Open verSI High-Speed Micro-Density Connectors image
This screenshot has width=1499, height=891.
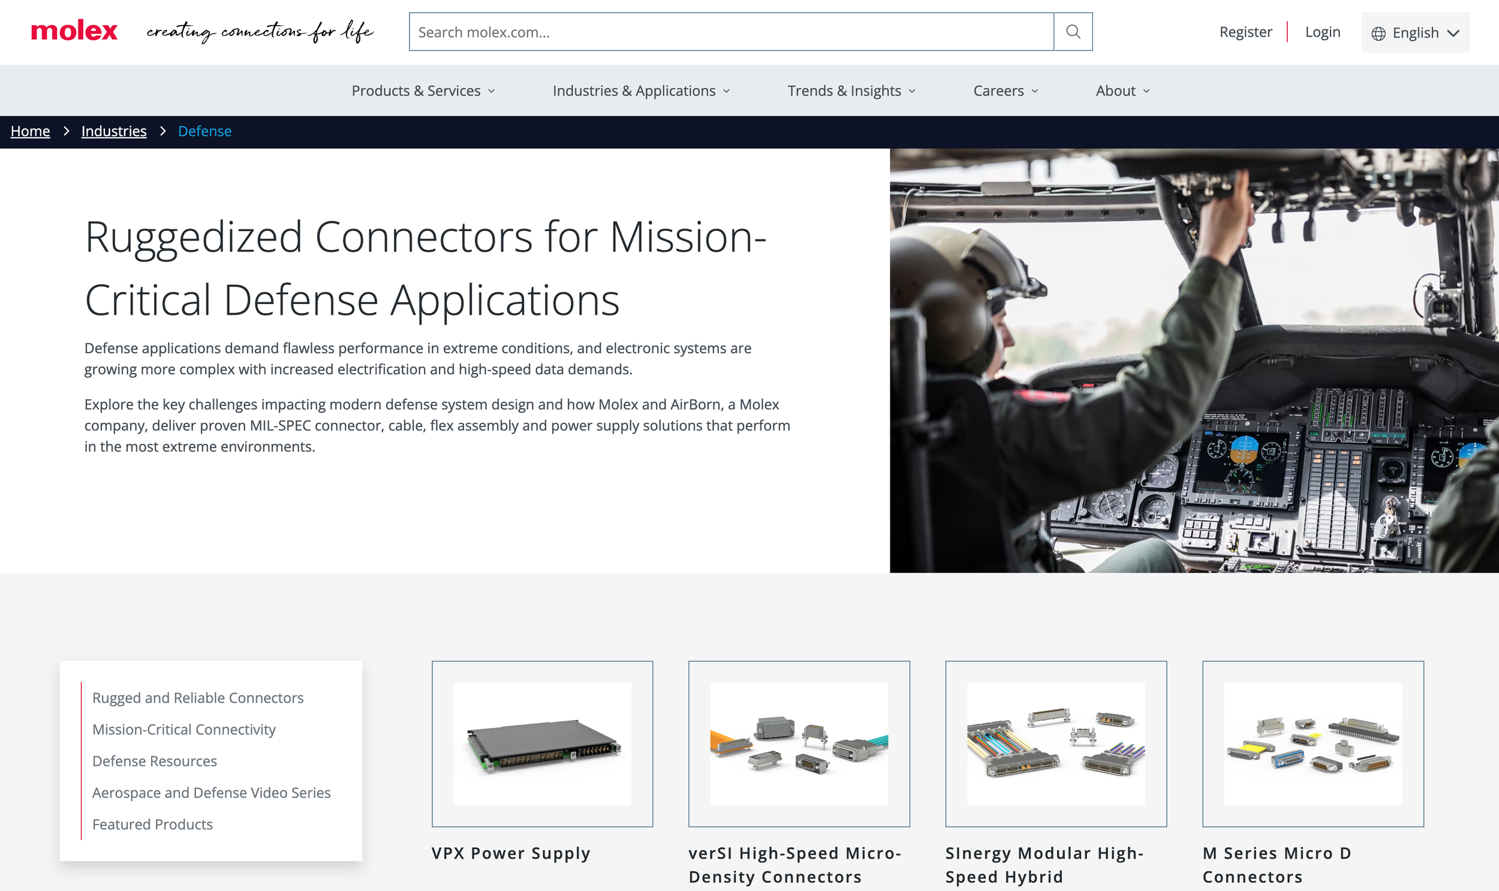799,743
